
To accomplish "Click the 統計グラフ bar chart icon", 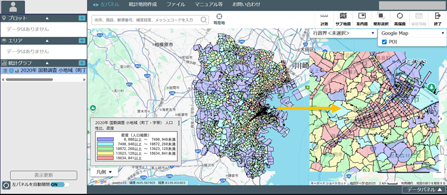I will point(4,63).
